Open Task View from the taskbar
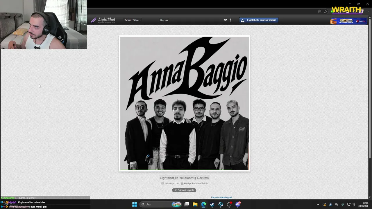 (x=187, y=204)
